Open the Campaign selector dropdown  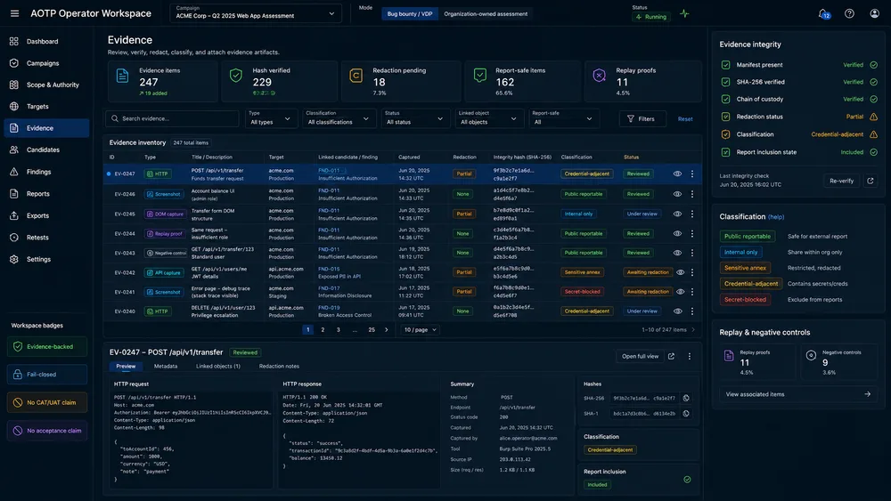tap(256, 13)
